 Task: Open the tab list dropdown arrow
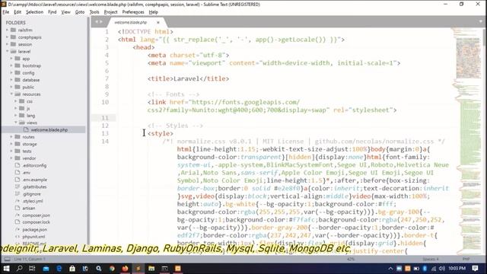[481, 22]
